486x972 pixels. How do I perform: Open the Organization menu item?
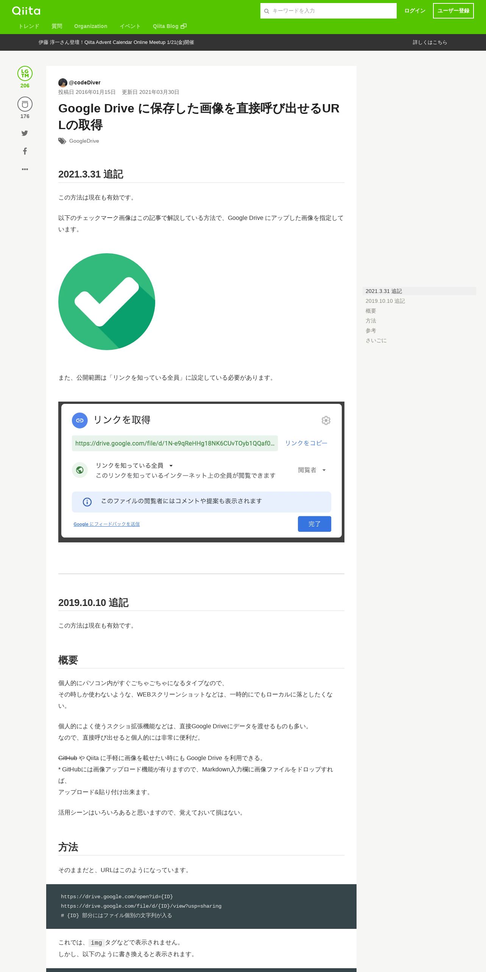coord(91,26)
